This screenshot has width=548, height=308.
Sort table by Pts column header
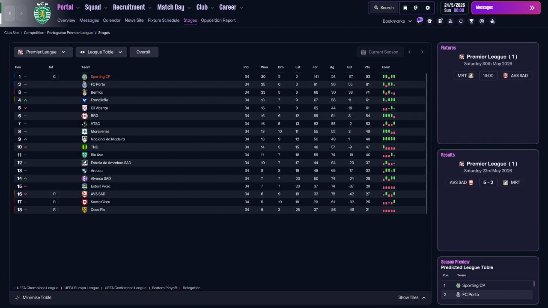click(367, 67)
